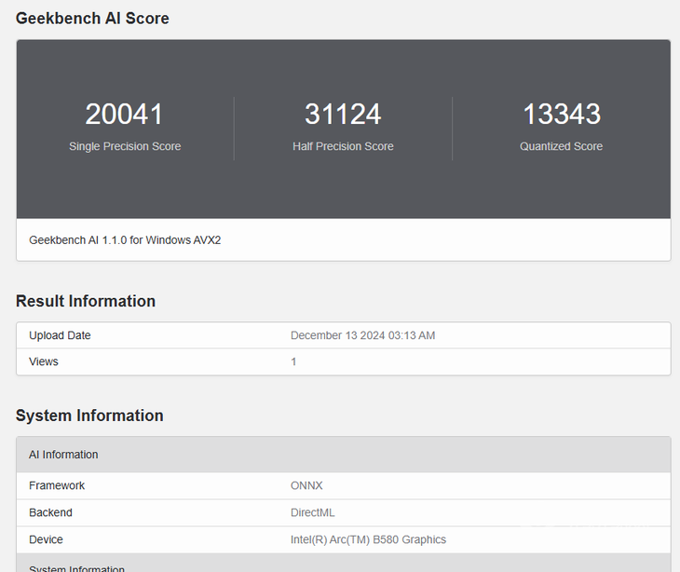Click the Quantized Score label
The width and height of the screenshot is (680, 572).
coord(561,146)
